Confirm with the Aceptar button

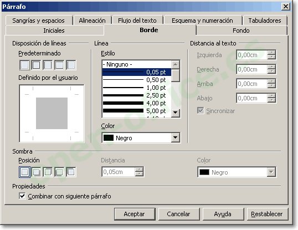(135, 214)
